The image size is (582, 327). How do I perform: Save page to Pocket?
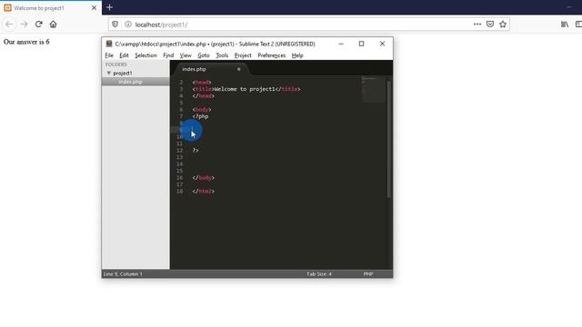pyautogui.click(x=490, y=25)
